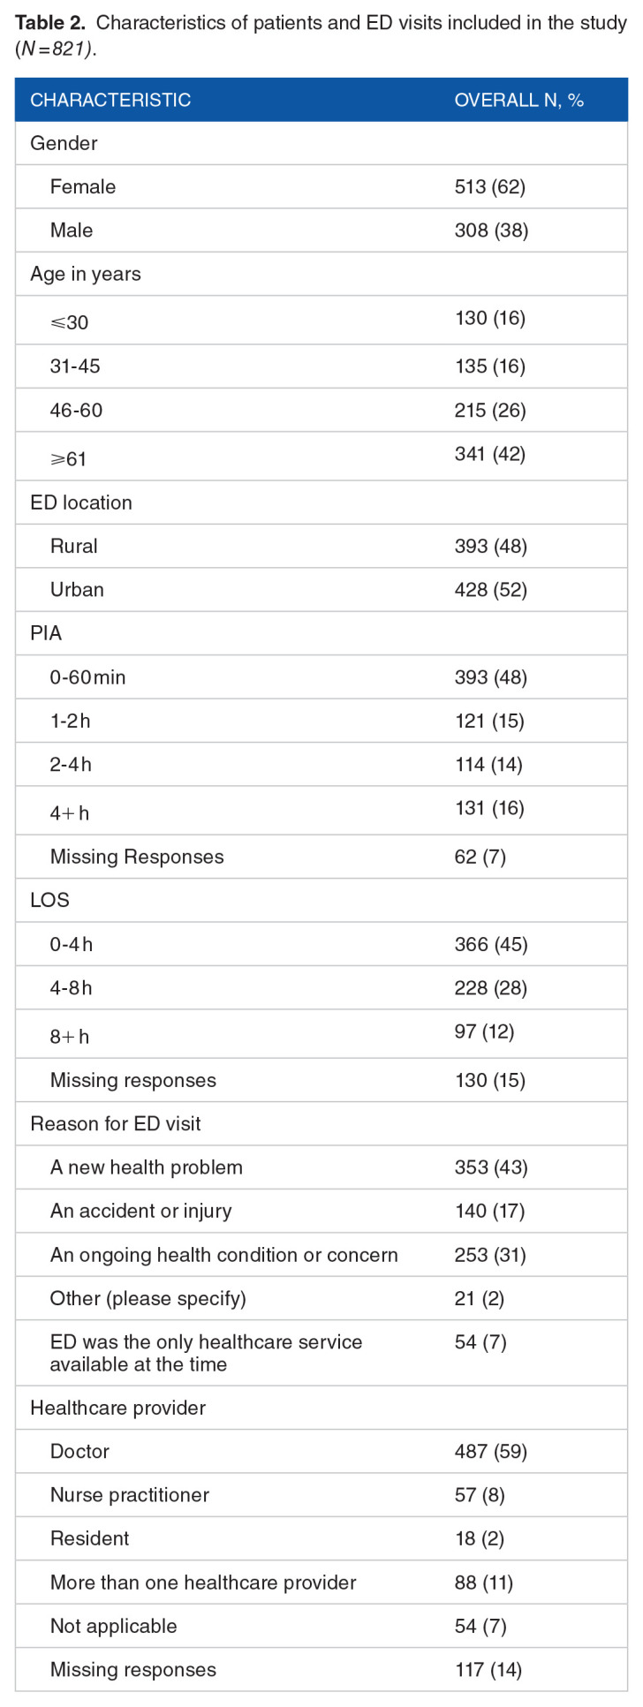The height and width of the screenshot is (1707, 643).
Task: Select the Urban row label
Action: 77,589
